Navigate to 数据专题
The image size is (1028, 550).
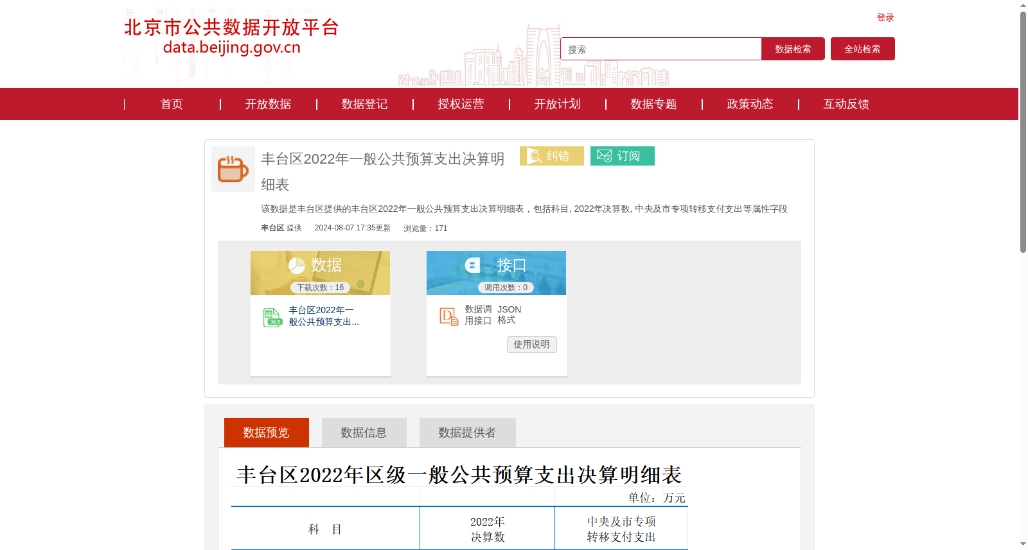point(653,104)
